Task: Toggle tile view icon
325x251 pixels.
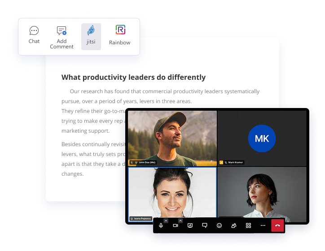Action: pyautogui.click(x=248, y=225)
